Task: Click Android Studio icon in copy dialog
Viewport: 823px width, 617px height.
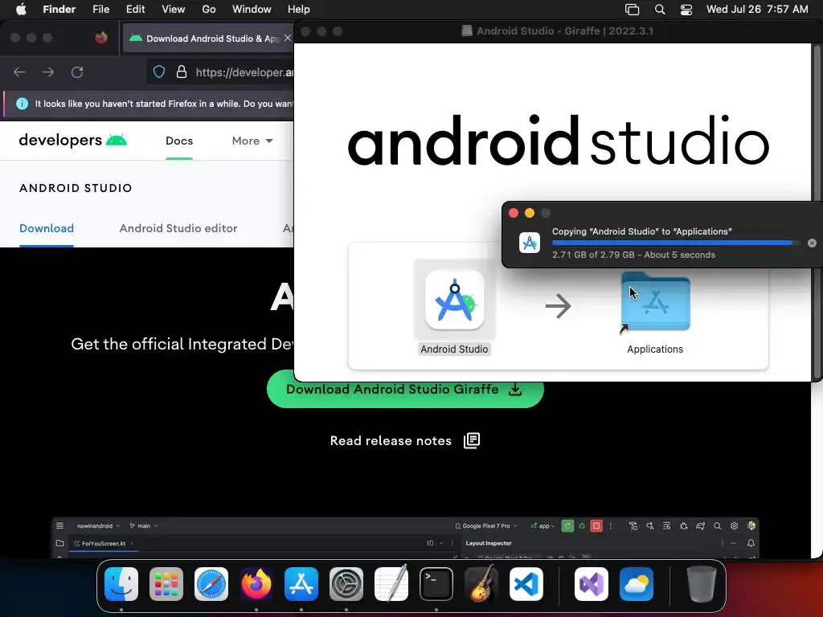Action: tap(529, 243)
